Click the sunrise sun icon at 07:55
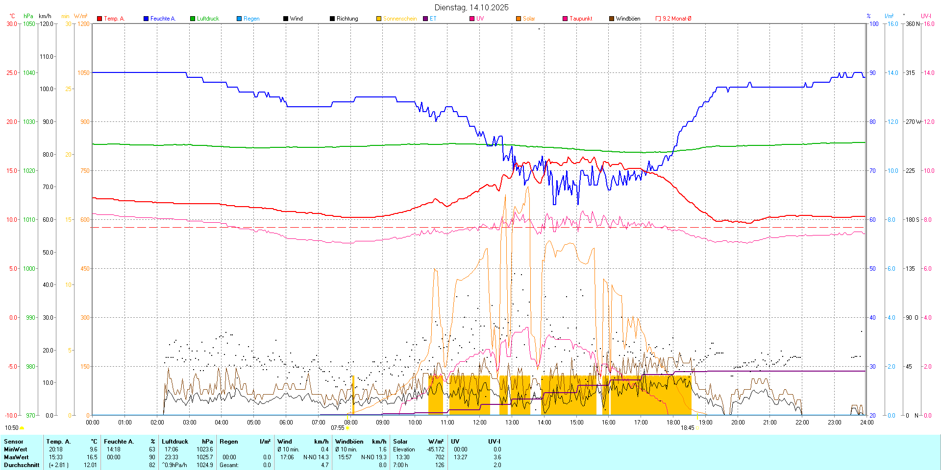941x470 pixels. pos(347,428)
